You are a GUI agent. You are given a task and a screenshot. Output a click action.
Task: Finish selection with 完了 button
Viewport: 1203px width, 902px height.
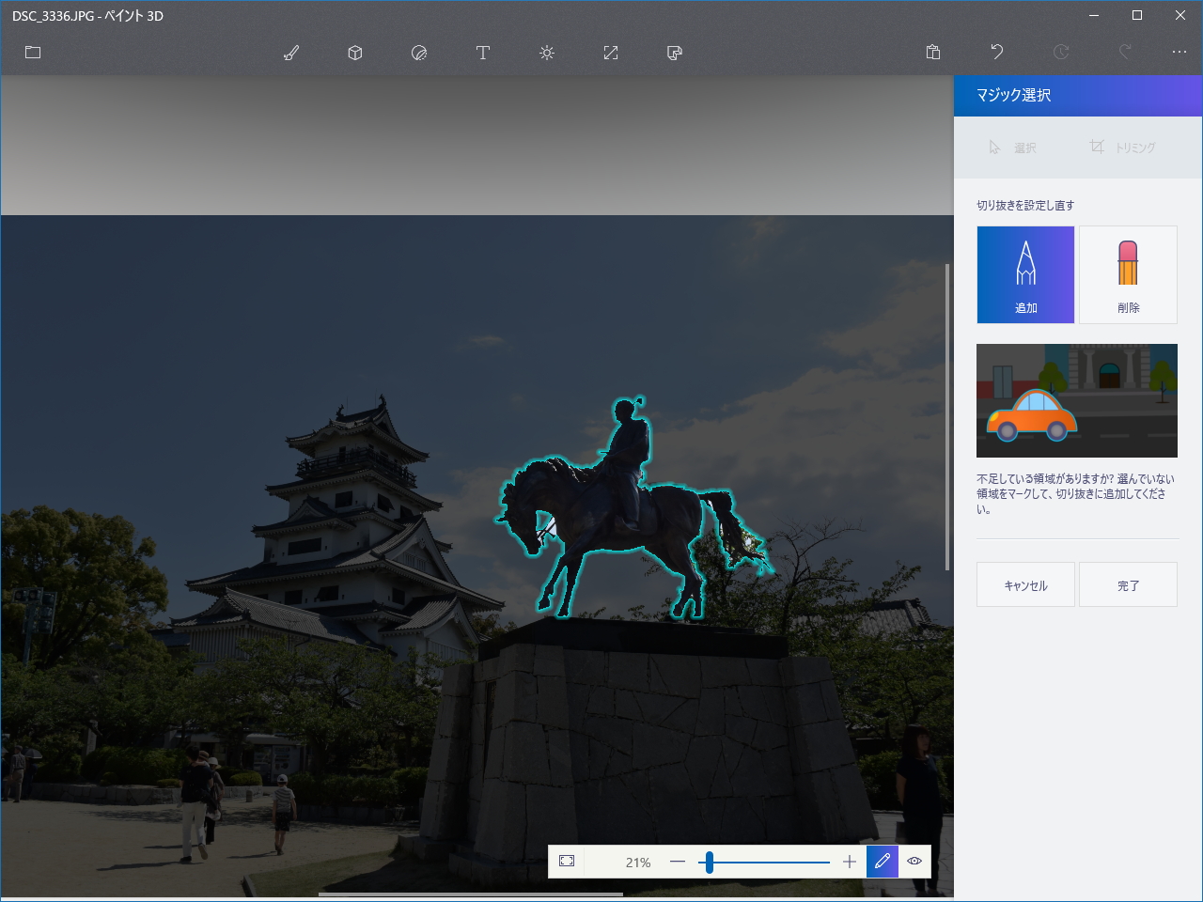click(x=1128, y=584)
